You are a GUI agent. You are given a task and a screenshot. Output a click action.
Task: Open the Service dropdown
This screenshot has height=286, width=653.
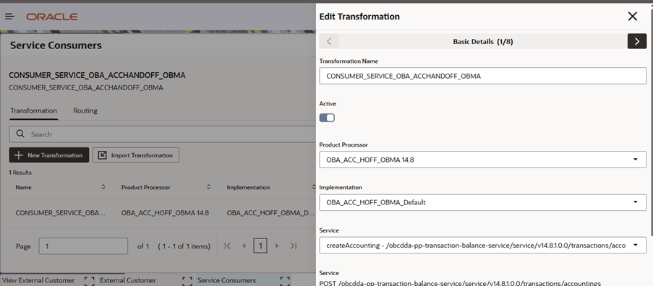482,246
